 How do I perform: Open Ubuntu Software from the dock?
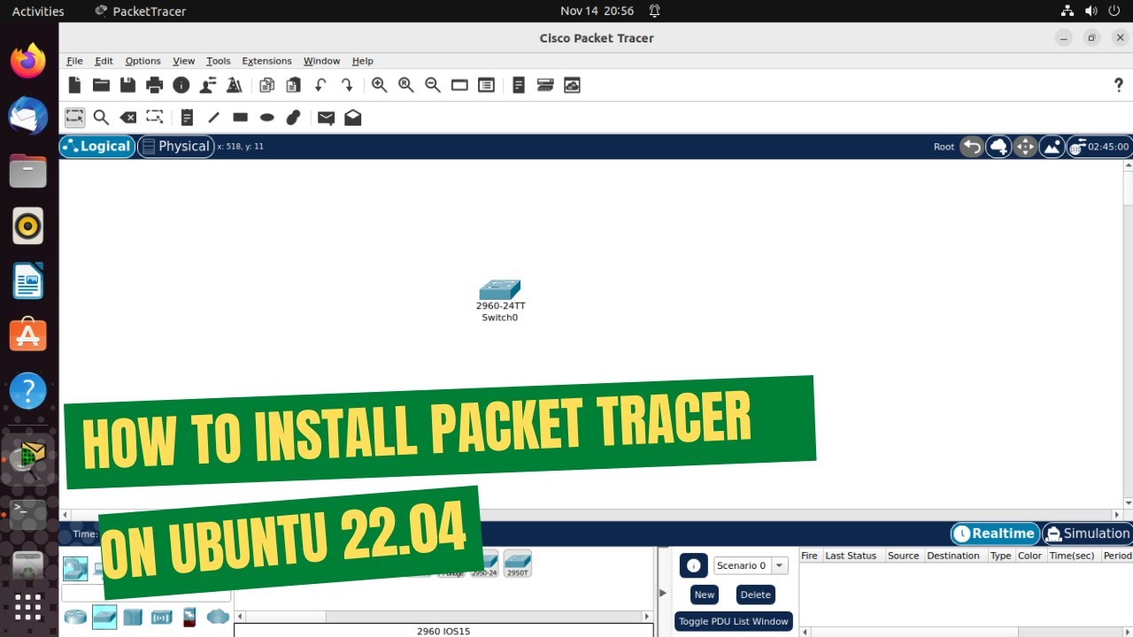pos(28,336)
